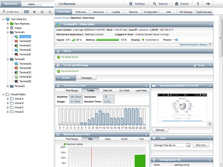Select Terminal2C in the machine tree
The image size is (223, 167).
pyautogui.click(x=25, y=72)
